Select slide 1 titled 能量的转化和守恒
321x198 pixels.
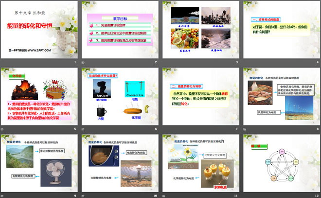[x=39, y=30]
